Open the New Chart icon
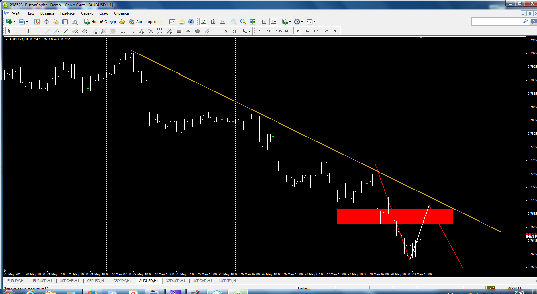Viewport: 537px width, 294px height. pyautogui.click(x=9, y=22)
